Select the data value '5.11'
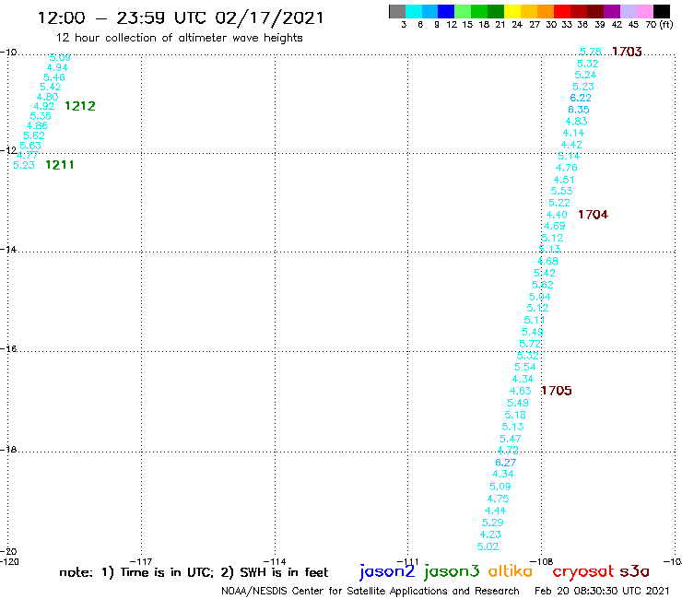This screenshot has width=682, height=599. (x=535, y=320)
